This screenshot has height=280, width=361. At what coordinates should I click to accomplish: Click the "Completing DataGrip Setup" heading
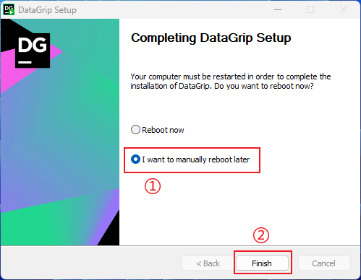pyautogui.click(x=211, y=38)
